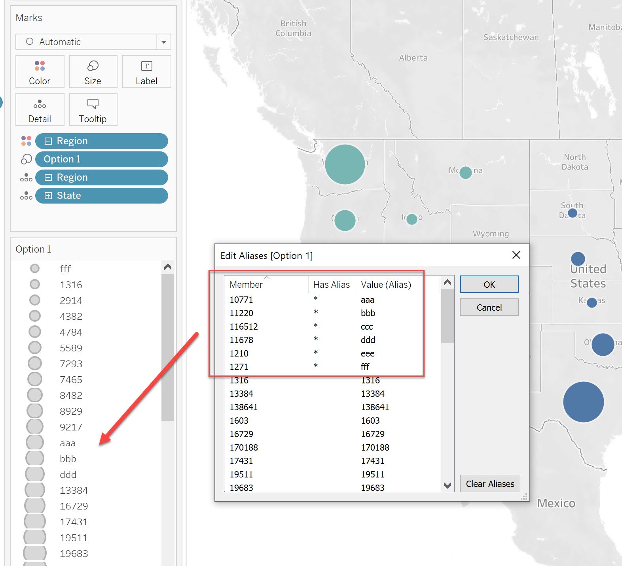The width and height of the screenshot is (622, 566).
Task: Select alias value ccc
Action: 367,326
